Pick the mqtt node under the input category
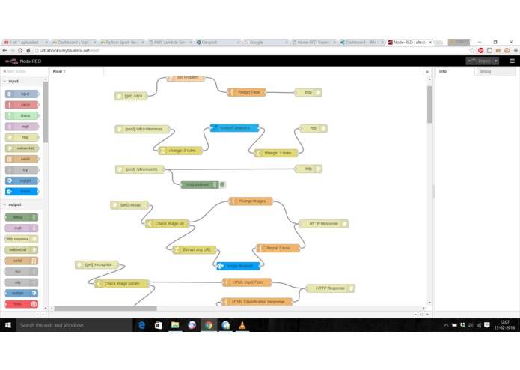The height and width of the screenshot is (370, 520). (22, 127)
